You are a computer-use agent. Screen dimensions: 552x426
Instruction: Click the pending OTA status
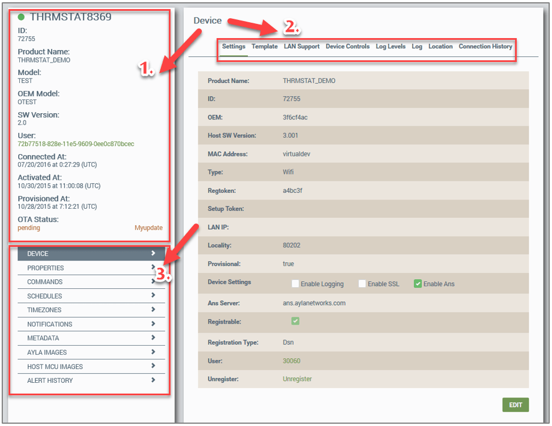[x=29, y=228]
